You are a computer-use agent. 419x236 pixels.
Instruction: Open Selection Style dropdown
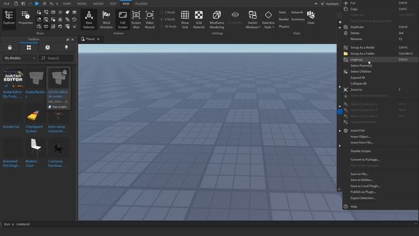[x=268, y=20]
